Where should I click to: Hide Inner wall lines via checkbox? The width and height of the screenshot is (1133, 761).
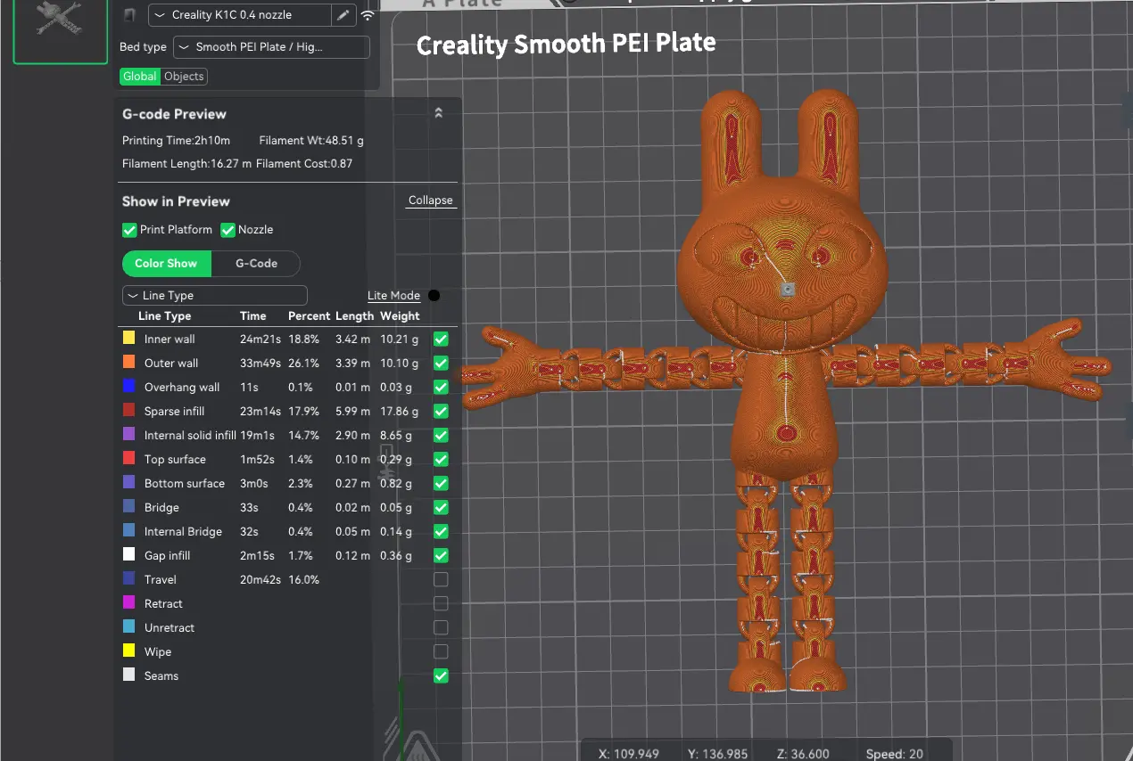click(441, 339)
